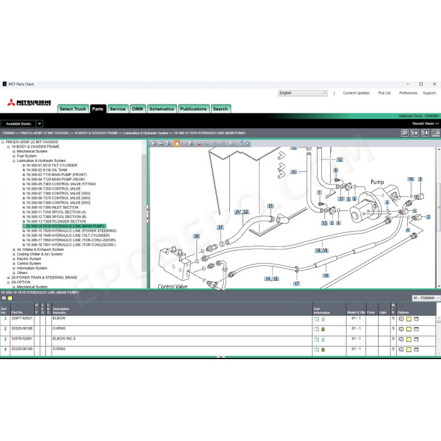Click the gray comment filter icon above parts table
Viewport: 441px width, 441px height.
click(4, 298)
